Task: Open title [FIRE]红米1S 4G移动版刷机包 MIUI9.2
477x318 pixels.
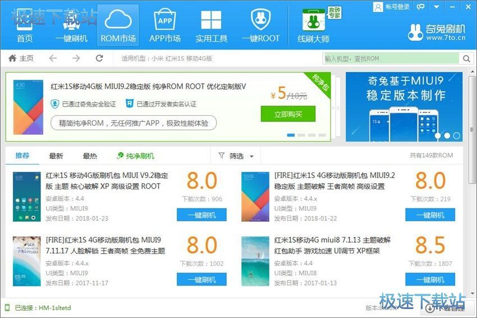Action: click(x=334, y=181)
